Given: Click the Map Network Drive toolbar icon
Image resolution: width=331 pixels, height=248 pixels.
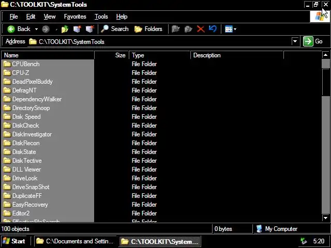Looking at the screenshot, I should 77,29.
